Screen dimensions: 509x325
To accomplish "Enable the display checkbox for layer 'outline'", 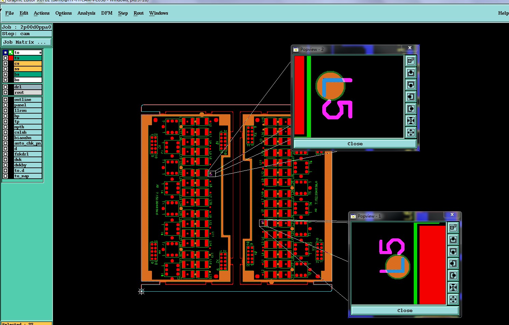I will 5,100.
